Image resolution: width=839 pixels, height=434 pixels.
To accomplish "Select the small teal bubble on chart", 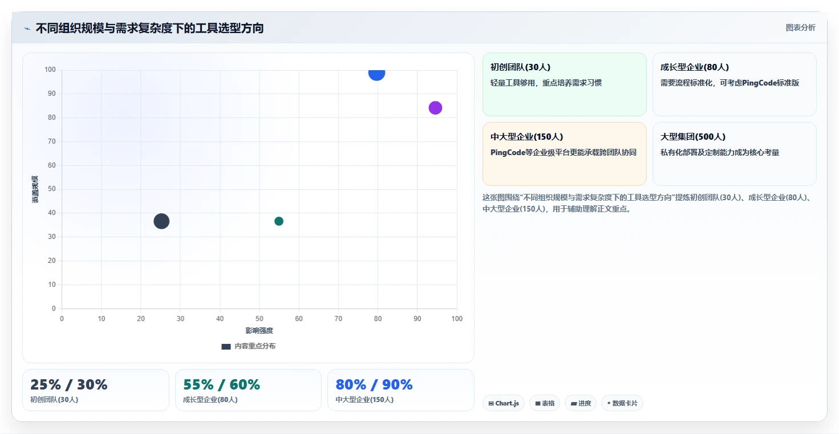I will (x=279, y=221).
